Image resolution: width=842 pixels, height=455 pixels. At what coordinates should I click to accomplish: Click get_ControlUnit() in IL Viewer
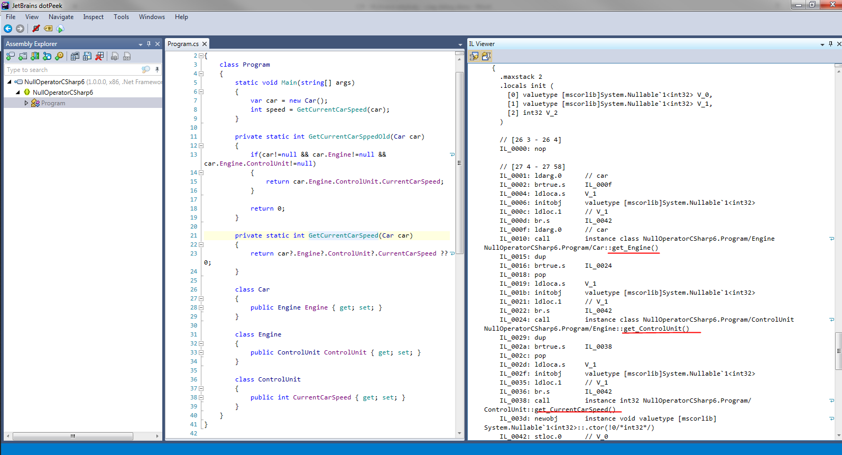point(656,329)
